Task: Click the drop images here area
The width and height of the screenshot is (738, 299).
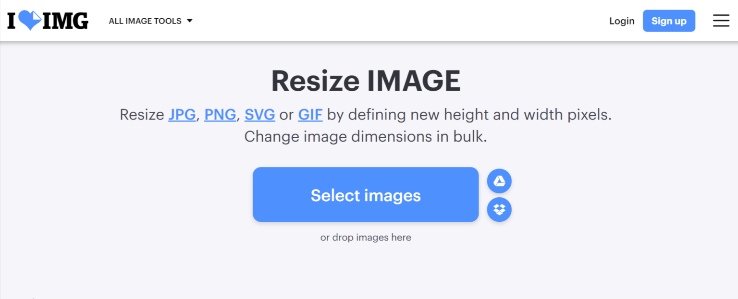Action: pos(366,237)
